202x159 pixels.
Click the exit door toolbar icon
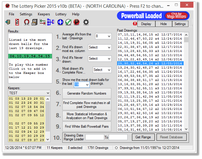coord(8,22)
